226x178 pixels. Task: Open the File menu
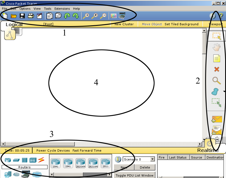(x=5, y=9)
